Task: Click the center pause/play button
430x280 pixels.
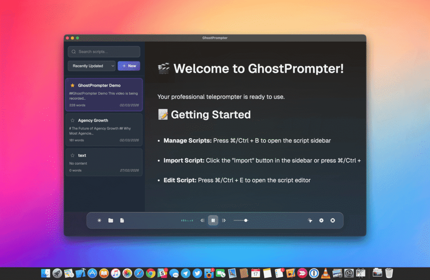Action: pos(213,220)
